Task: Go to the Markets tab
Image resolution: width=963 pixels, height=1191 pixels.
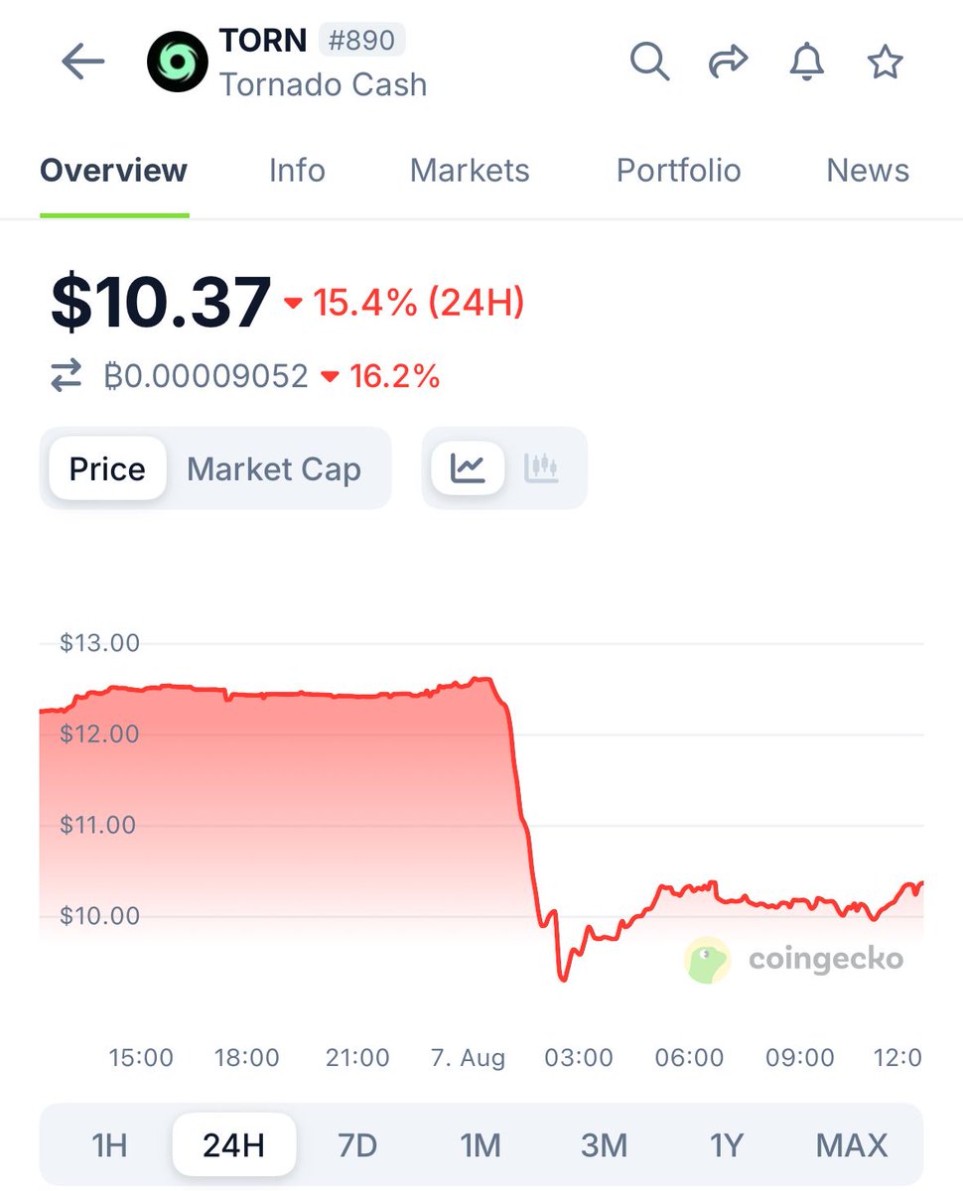Action: [470, 171]
